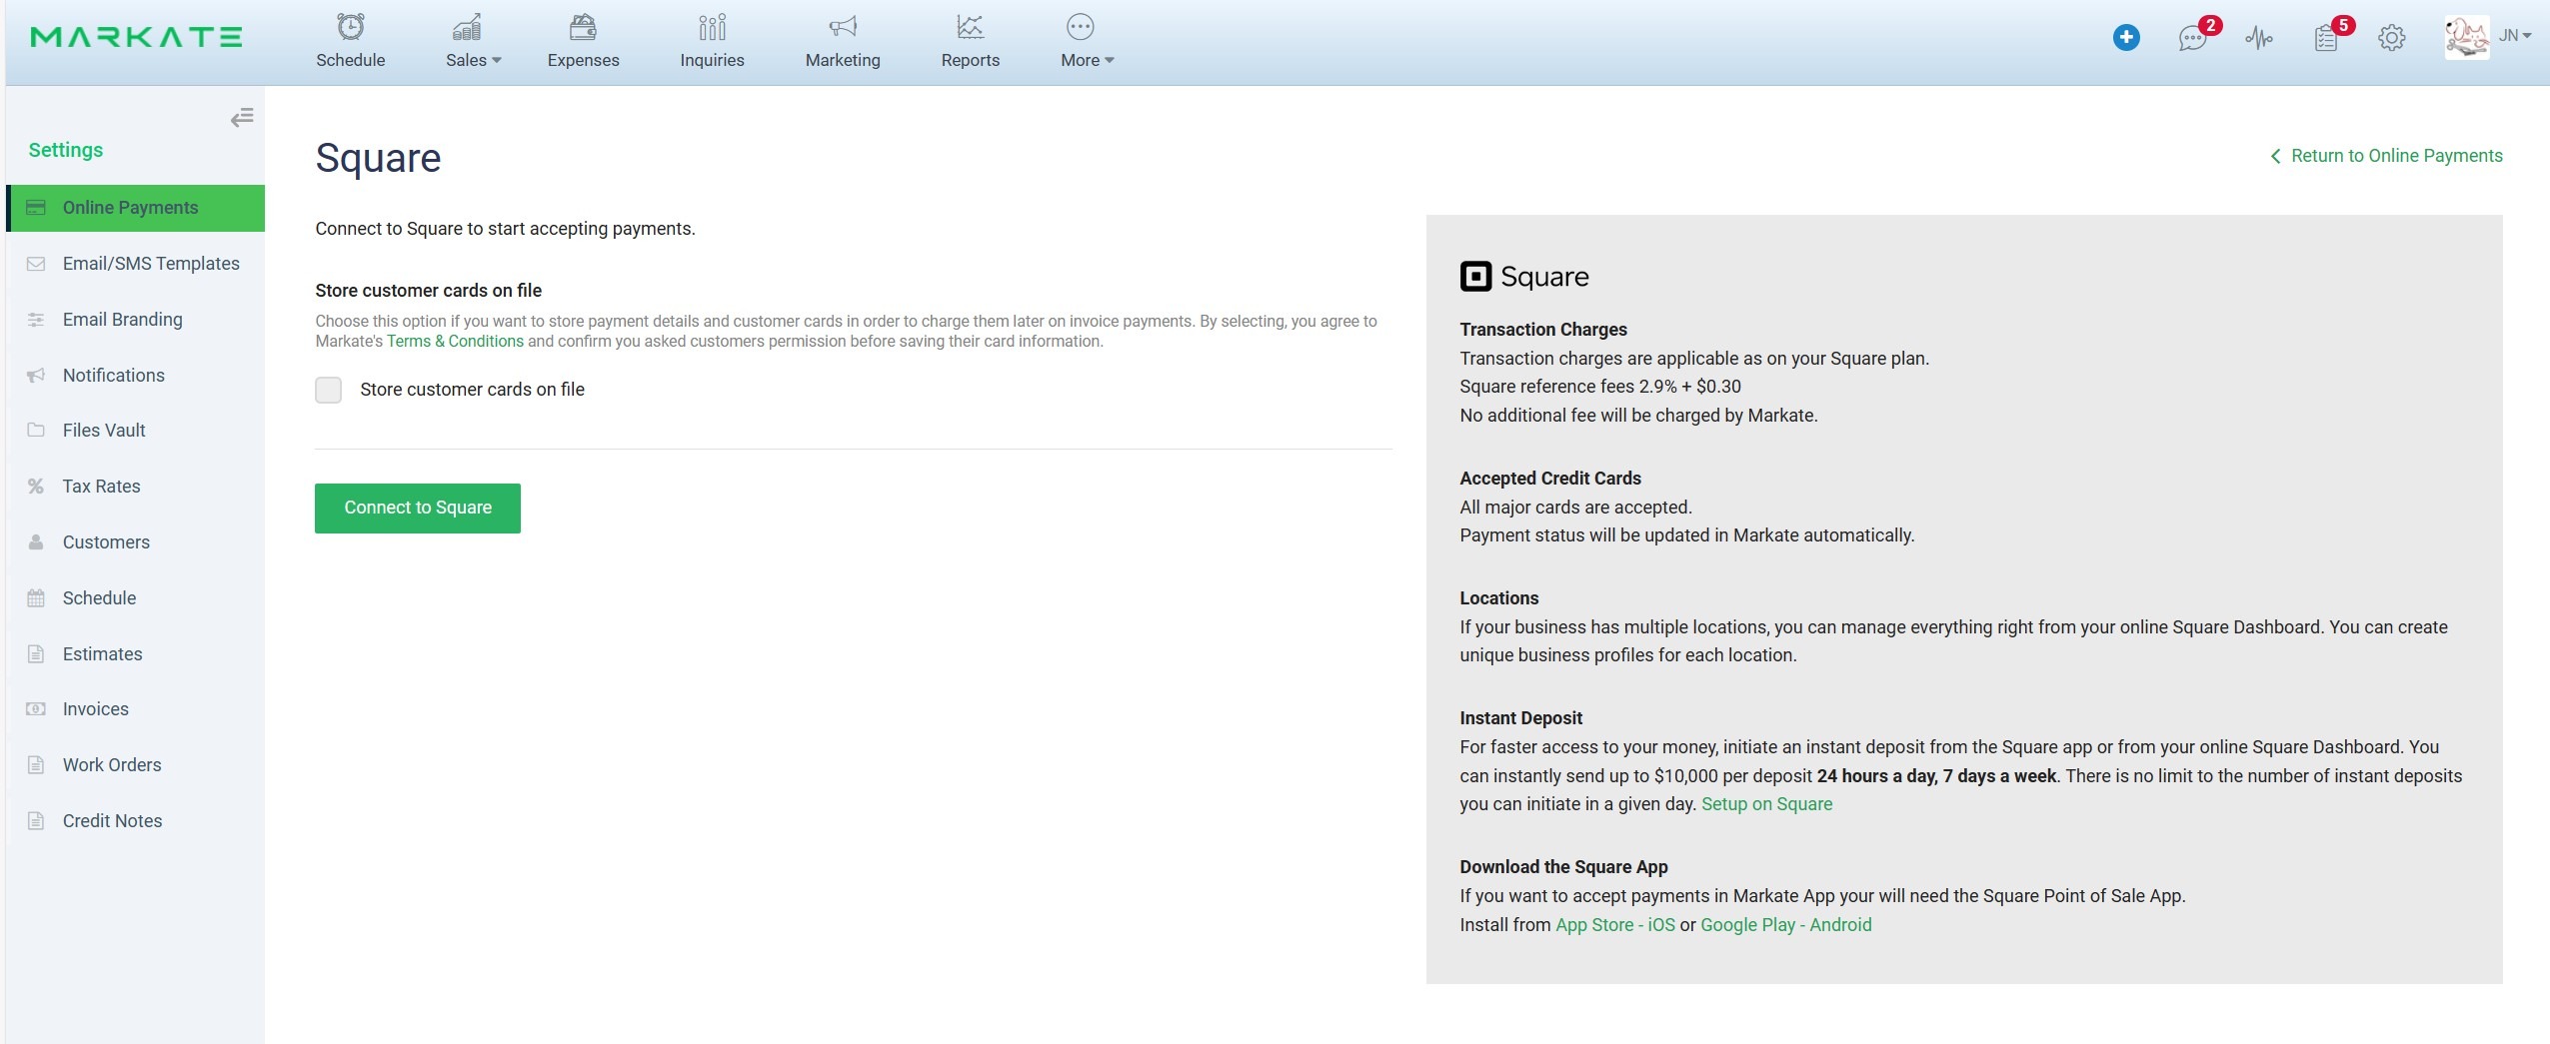Expand the Sales dropdown arrow
The width and height of the screenshot is (2550, 1044).
click(497, 61)
